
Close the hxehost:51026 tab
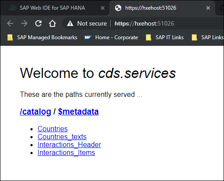tap(208, 8)
